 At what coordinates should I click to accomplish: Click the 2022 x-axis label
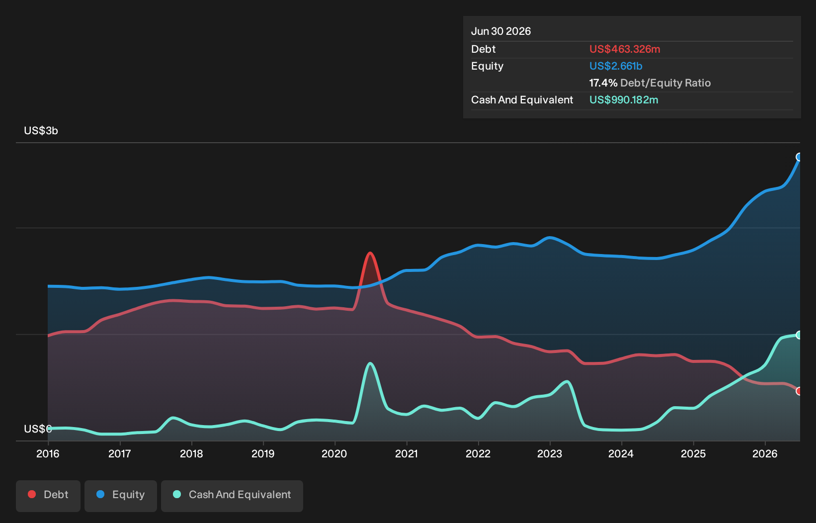pyautogui.click(x=478, y=454)
